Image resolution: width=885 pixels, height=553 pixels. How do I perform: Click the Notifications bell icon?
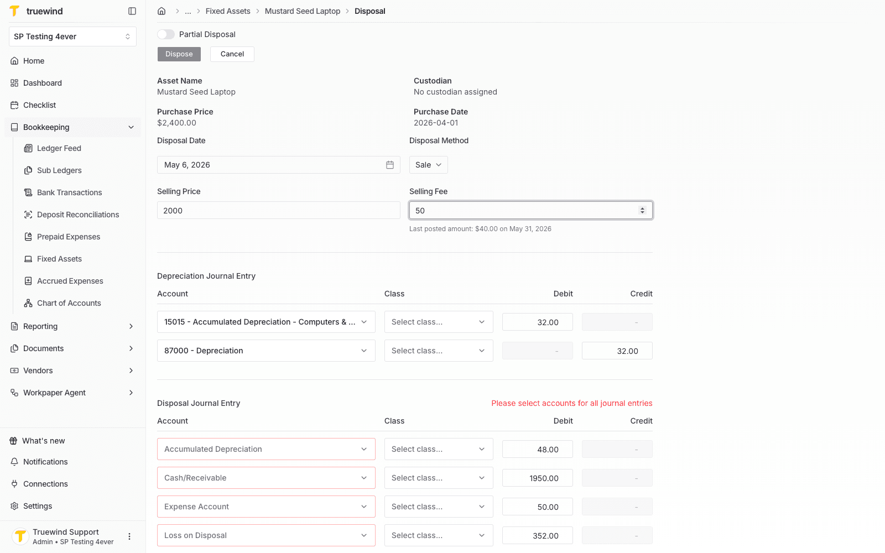[x=14, y=462]
